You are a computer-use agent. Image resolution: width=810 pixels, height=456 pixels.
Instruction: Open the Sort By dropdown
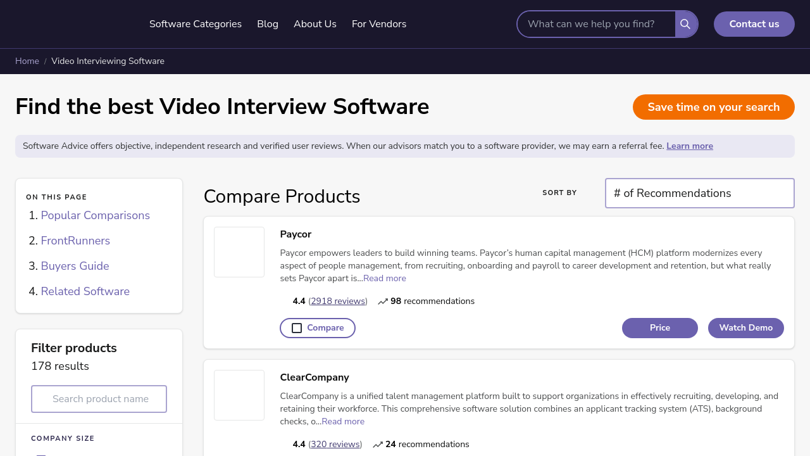pyautogui.click(x=699, y=193)
